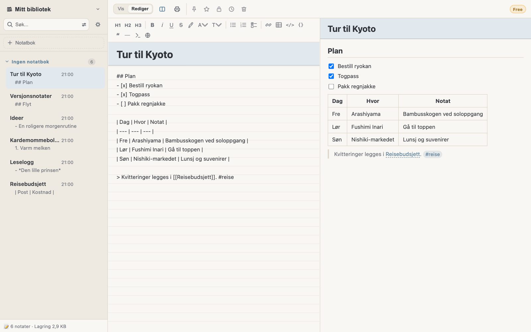Check the Pakk regnjakke checkbox
Screen dimensions: 531x332
(331, 86)
